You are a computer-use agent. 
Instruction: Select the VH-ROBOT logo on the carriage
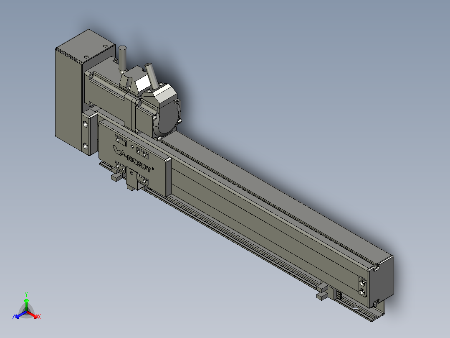coord(133,159)
